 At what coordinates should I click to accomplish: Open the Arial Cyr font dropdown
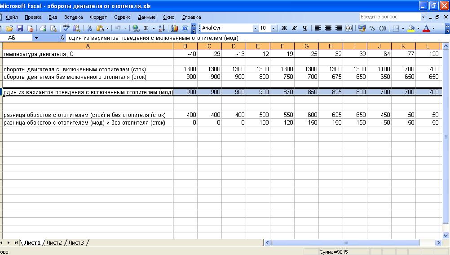coord(255,28)
